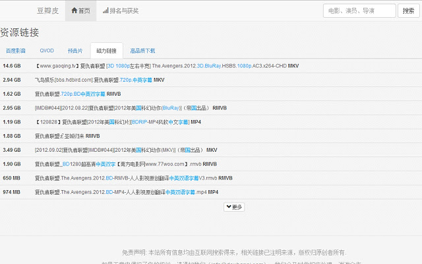Open the [2012.09.02] MKV 帝国出品 link
422x264 pixels.
[x=126, y=150]
